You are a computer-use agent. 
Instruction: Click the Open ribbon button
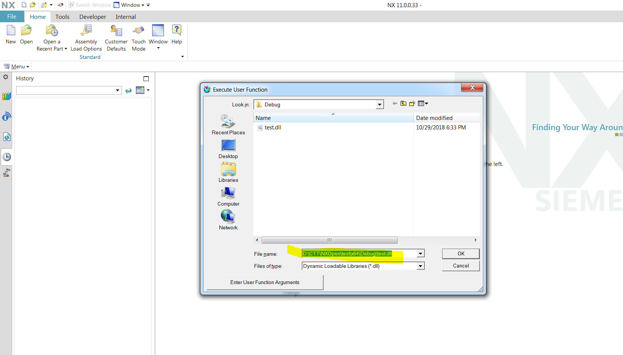(26, 35)
